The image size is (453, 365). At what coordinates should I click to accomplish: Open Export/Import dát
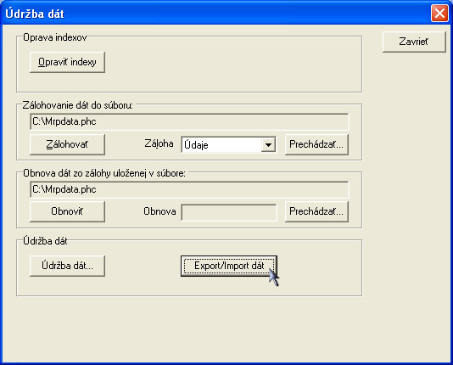(229, 266)
